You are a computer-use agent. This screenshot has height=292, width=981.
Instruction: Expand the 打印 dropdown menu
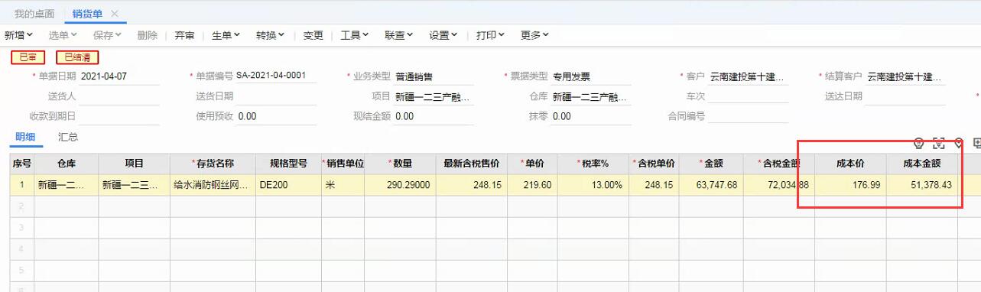coord(491,35)
